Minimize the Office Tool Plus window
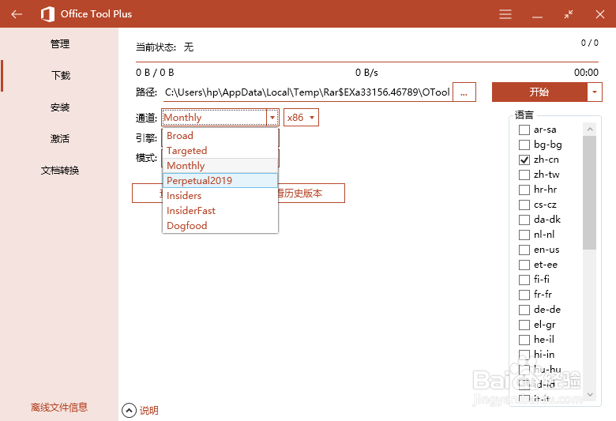 point(537,16)
